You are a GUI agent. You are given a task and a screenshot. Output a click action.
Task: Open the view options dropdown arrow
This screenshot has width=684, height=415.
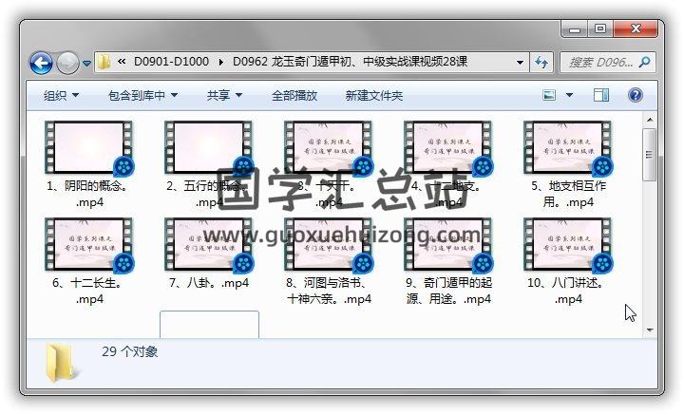tap(569, 95)
